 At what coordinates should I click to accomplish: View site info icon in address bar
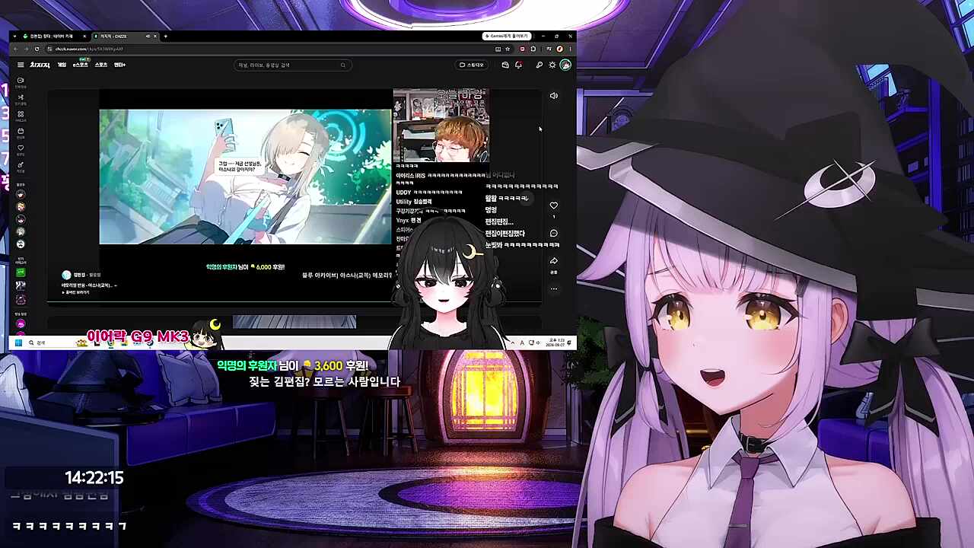click(49, 49)
